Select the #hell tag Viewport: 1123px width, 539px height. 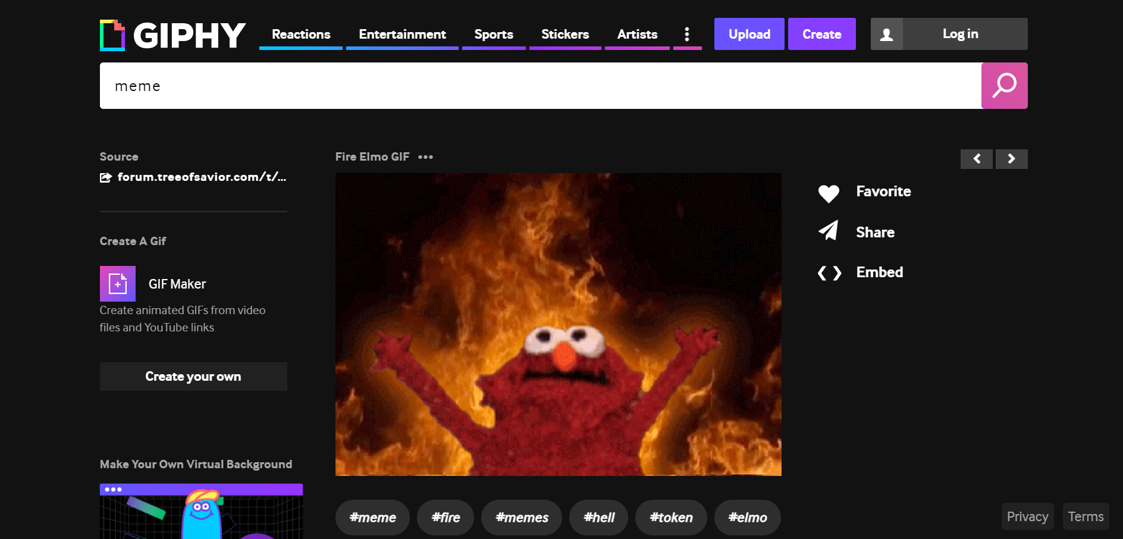click(598, 518)
